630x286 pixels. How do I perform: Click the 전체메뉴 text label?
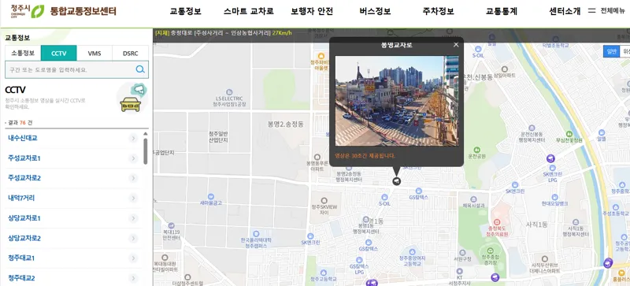tap(613, 11)
